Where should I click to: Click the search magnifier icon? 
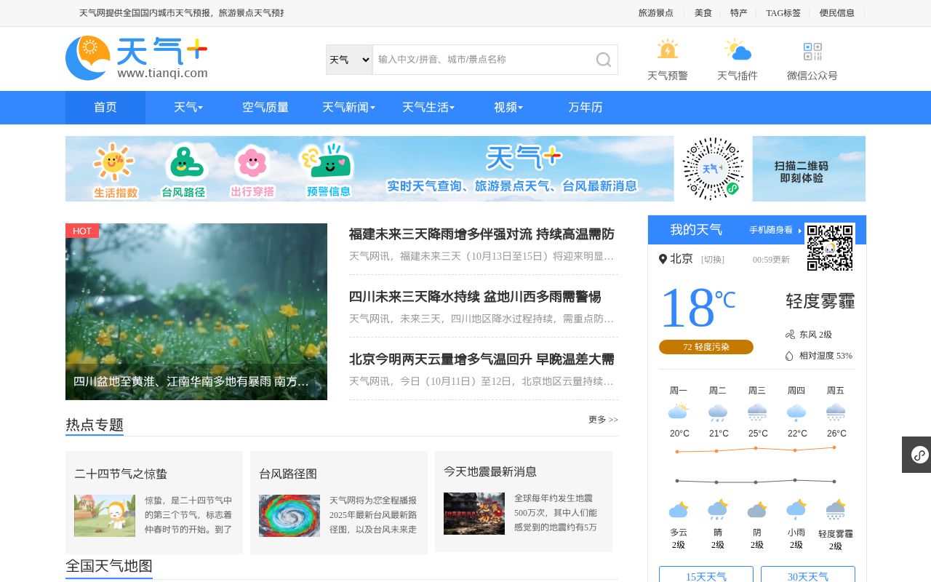click(604, 60)
